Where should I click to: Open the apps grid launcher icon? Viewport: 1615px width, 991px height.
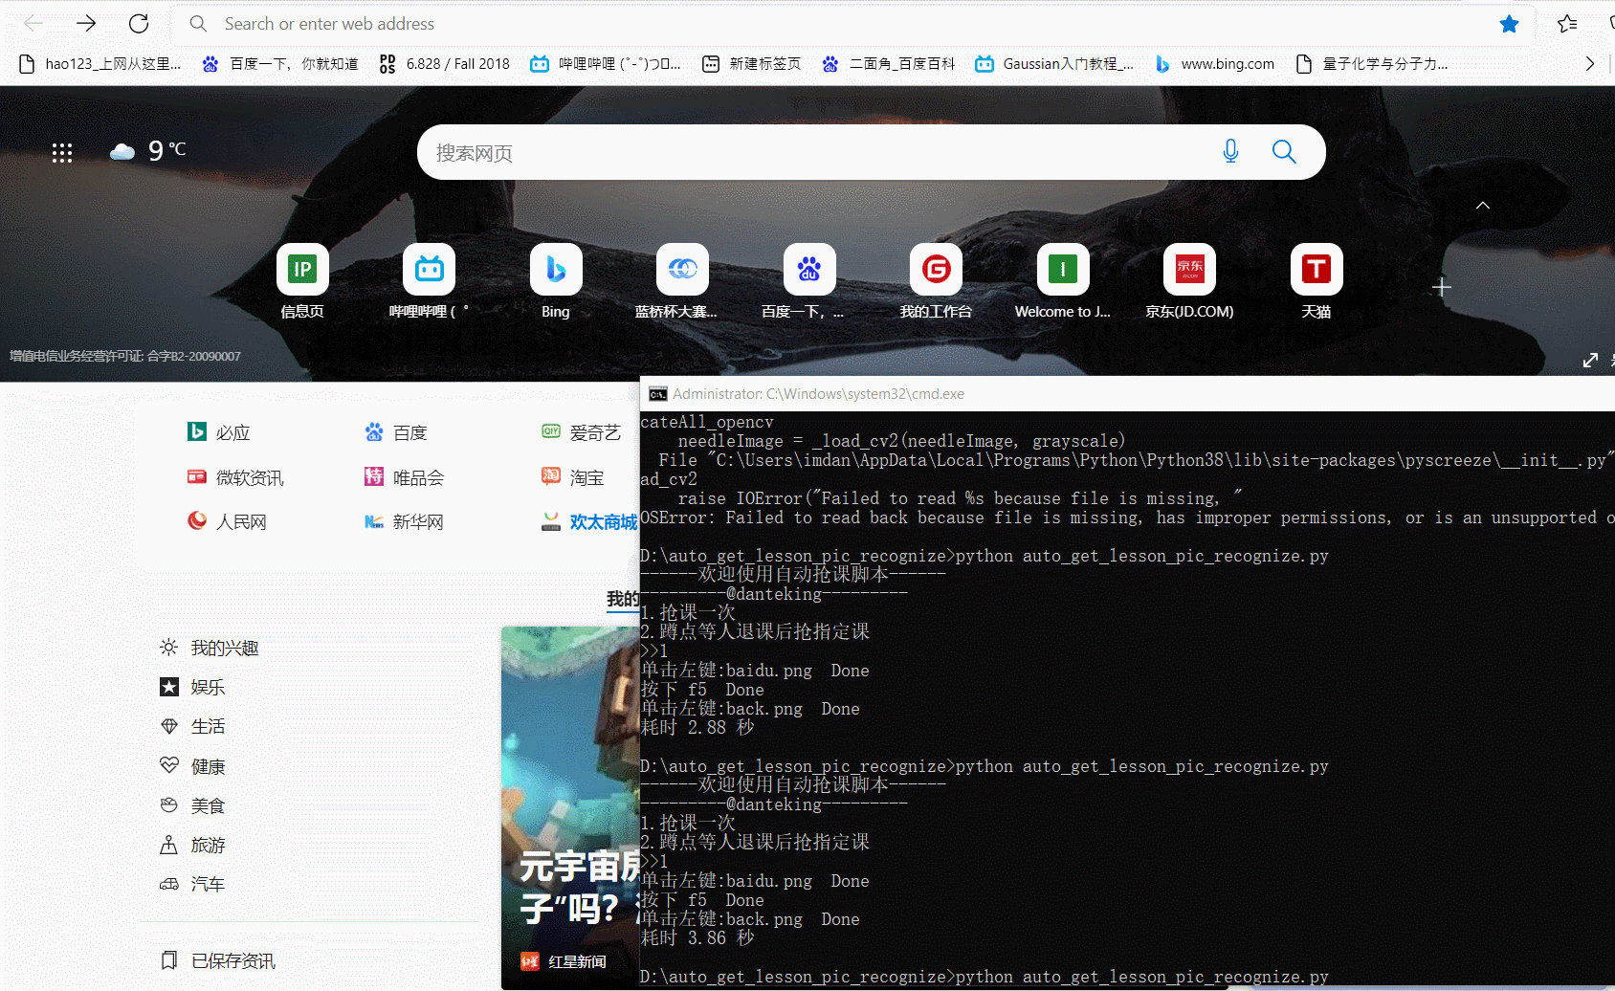(62, 153)
